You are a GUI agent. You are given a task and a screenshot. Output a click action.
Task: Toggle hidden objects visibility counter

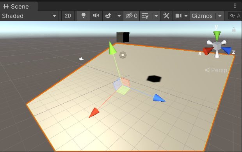coord(131,16)
